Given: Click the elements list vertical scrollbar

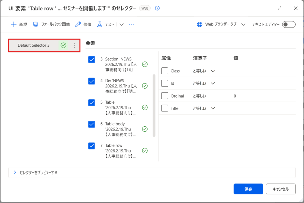Looking at the screenshot, I should point(154,106).
